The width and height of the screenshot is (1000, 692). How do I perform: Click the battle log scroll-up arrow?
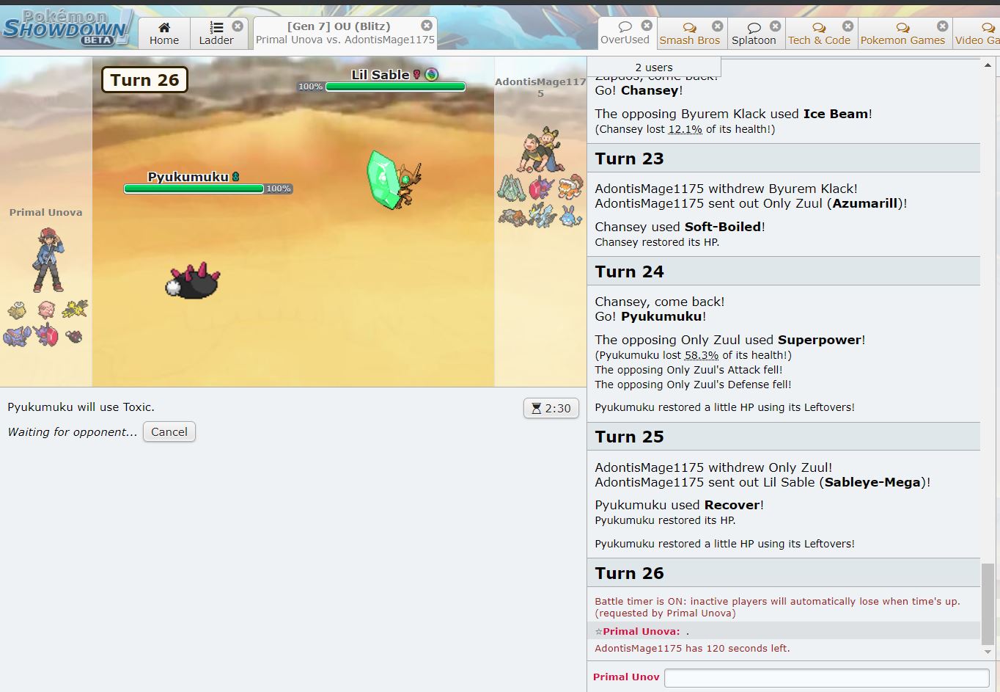[x=988, y=65]
